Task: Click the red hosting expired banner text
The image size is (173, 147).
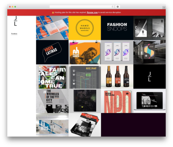Action: pos(86,13)
